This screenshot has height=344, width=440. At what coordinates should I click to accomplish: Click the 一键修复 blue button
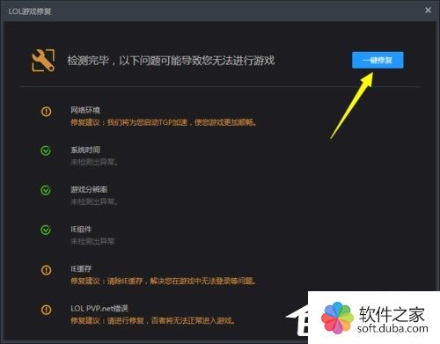[378, 60]
